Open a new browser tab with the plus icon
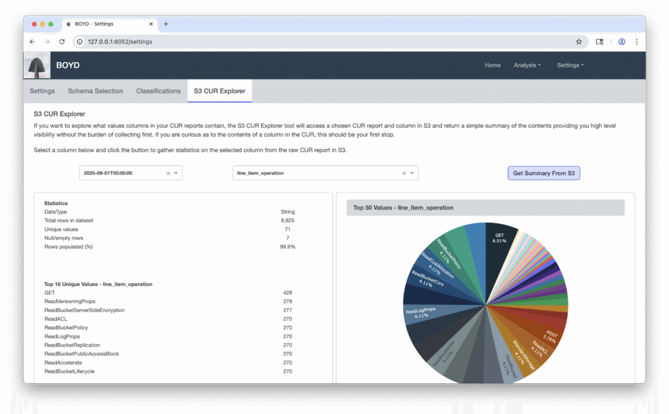 coord(166,24)
